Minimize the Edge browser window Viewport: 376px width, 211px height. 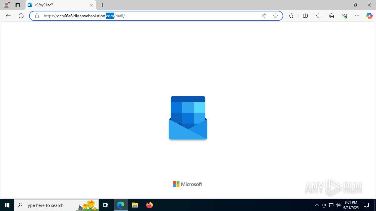[342, 5]
